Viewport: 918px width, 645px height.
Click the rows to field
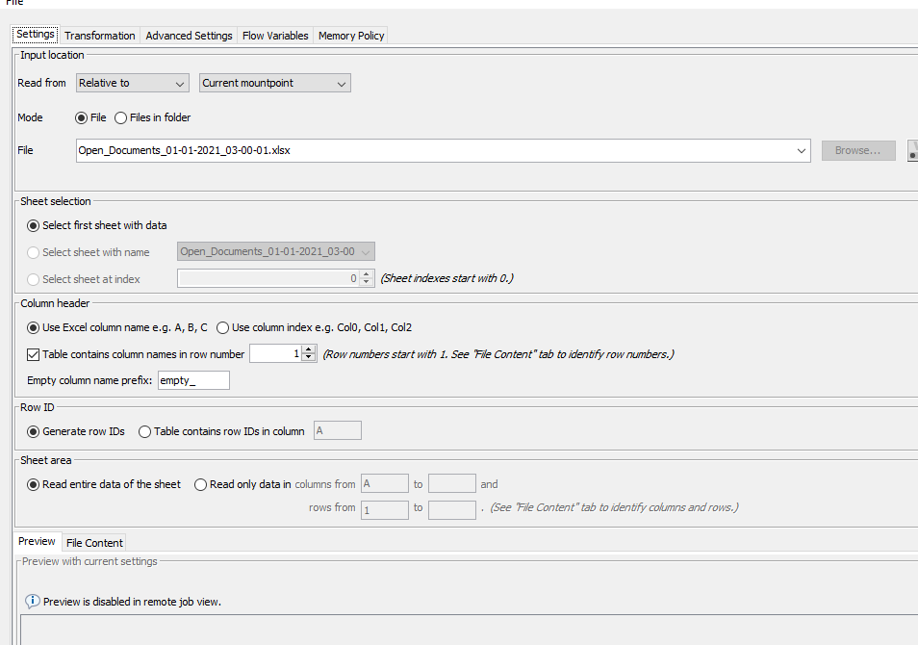click(452, 509)
